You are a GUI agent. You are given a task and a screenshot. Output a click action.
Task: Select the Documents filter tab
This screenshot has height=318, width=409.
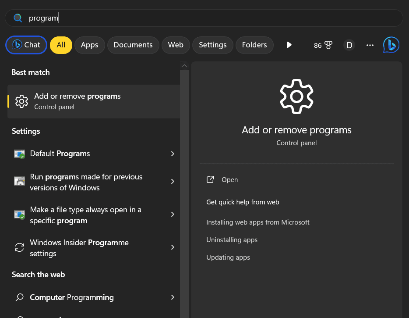pyautogui.click(x=133, y=45)
